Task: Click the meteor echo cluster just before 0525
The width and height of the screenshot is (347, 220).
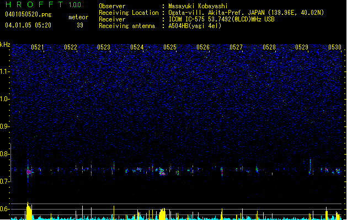Action: click(x=162, y=172)
